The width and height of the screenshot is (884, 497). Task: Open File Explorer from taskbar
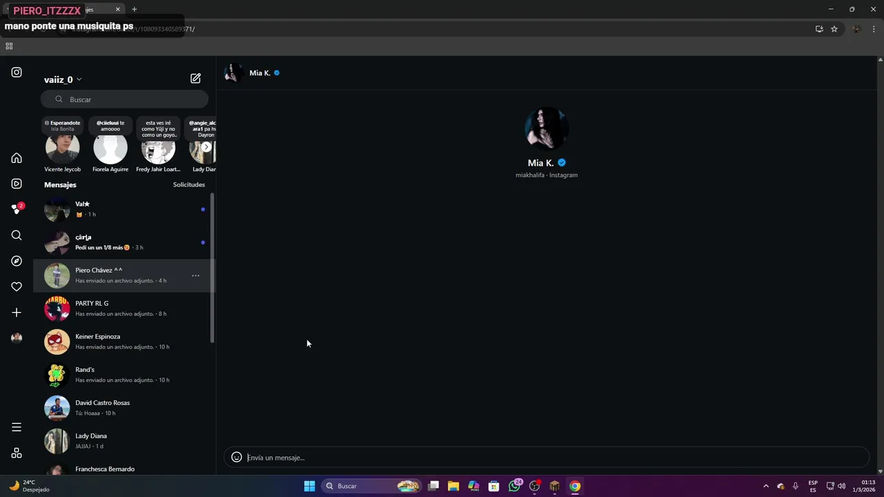[454, 486]
